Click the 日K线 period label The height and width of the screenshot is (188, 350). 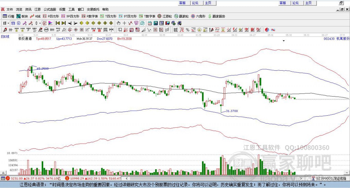click(5, 37)
